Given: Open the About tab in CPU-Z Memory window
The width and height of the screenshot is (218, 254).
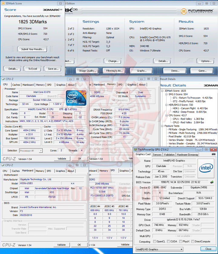Looking at the screenshot, I should tap(142, 85).
